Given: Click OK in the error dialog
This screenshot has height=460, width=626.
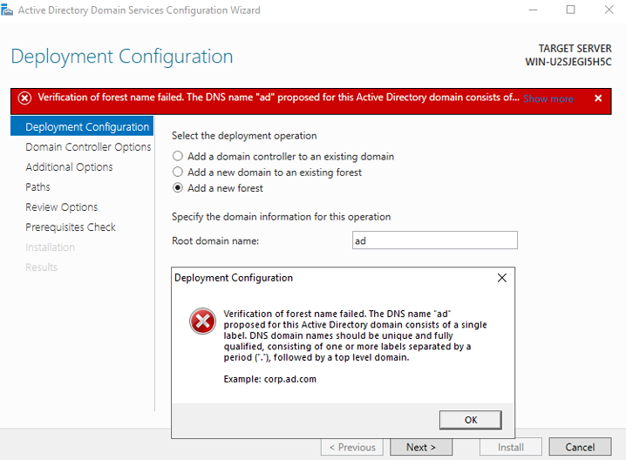Looking at the screenshot, I should 471,420.
